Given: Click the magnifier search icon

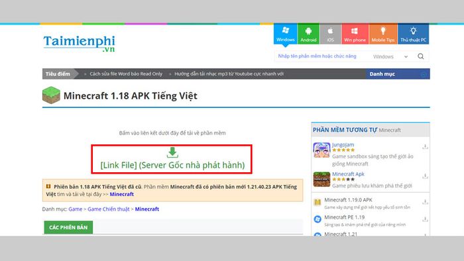Looking at the screenshot, I should (x=420, y=56).
